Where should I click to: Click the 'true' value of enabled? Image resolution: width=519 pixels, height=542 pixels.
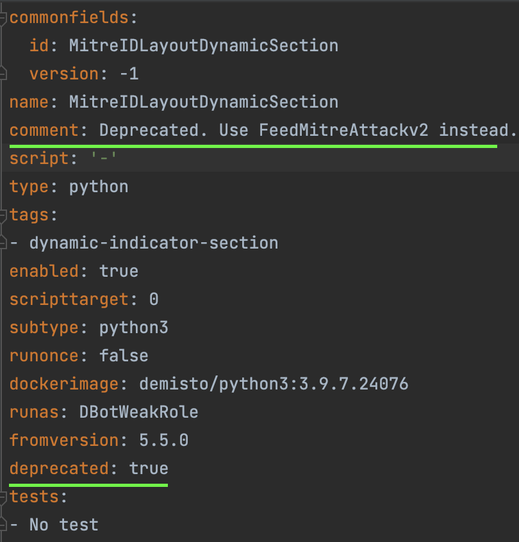[x=119, y=272]
